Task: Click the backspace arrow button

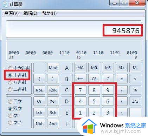Action: pyautogui.click(x=81, y=79)
